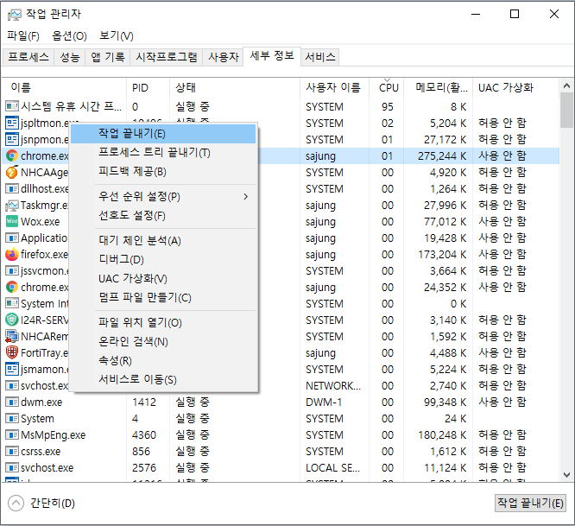Click the NHCAAge orange process icon

click(12, 172)
